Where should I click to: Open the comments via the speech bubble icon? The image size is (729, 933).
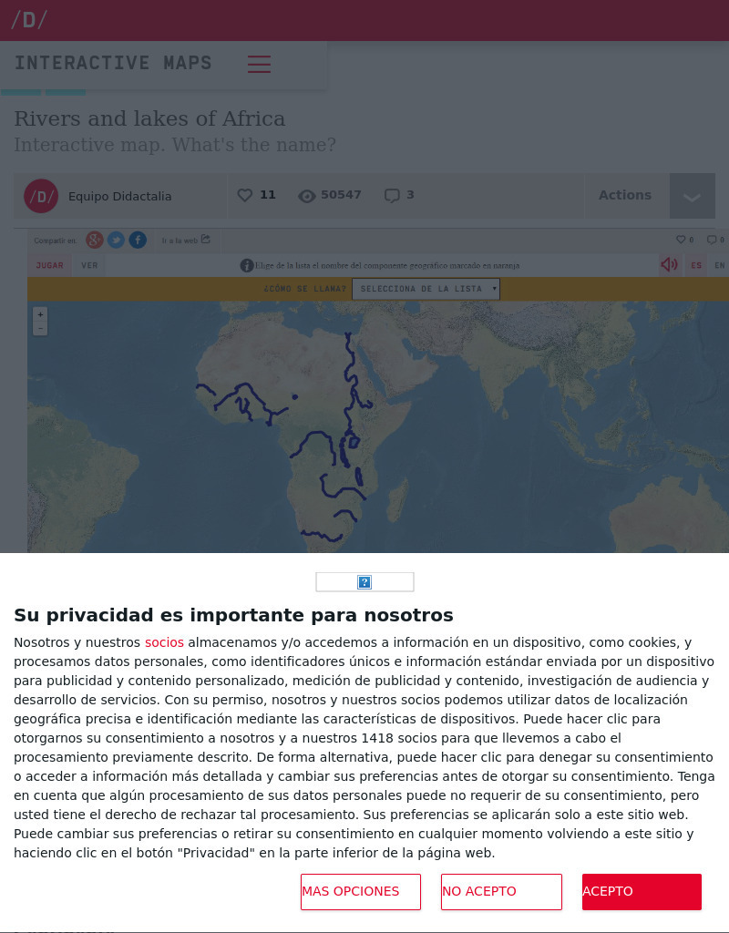pyautogui.click(x=392, y=195)
